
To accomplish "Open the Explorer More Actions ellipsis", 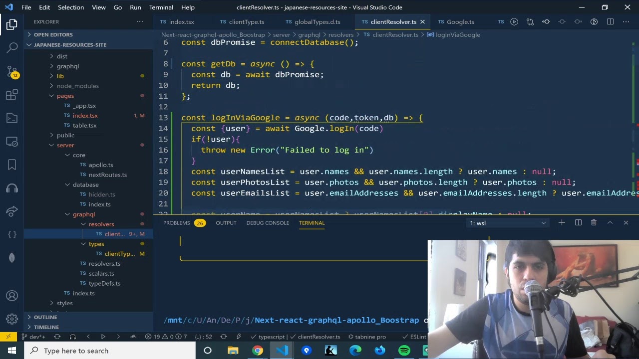I will [140, 22].
